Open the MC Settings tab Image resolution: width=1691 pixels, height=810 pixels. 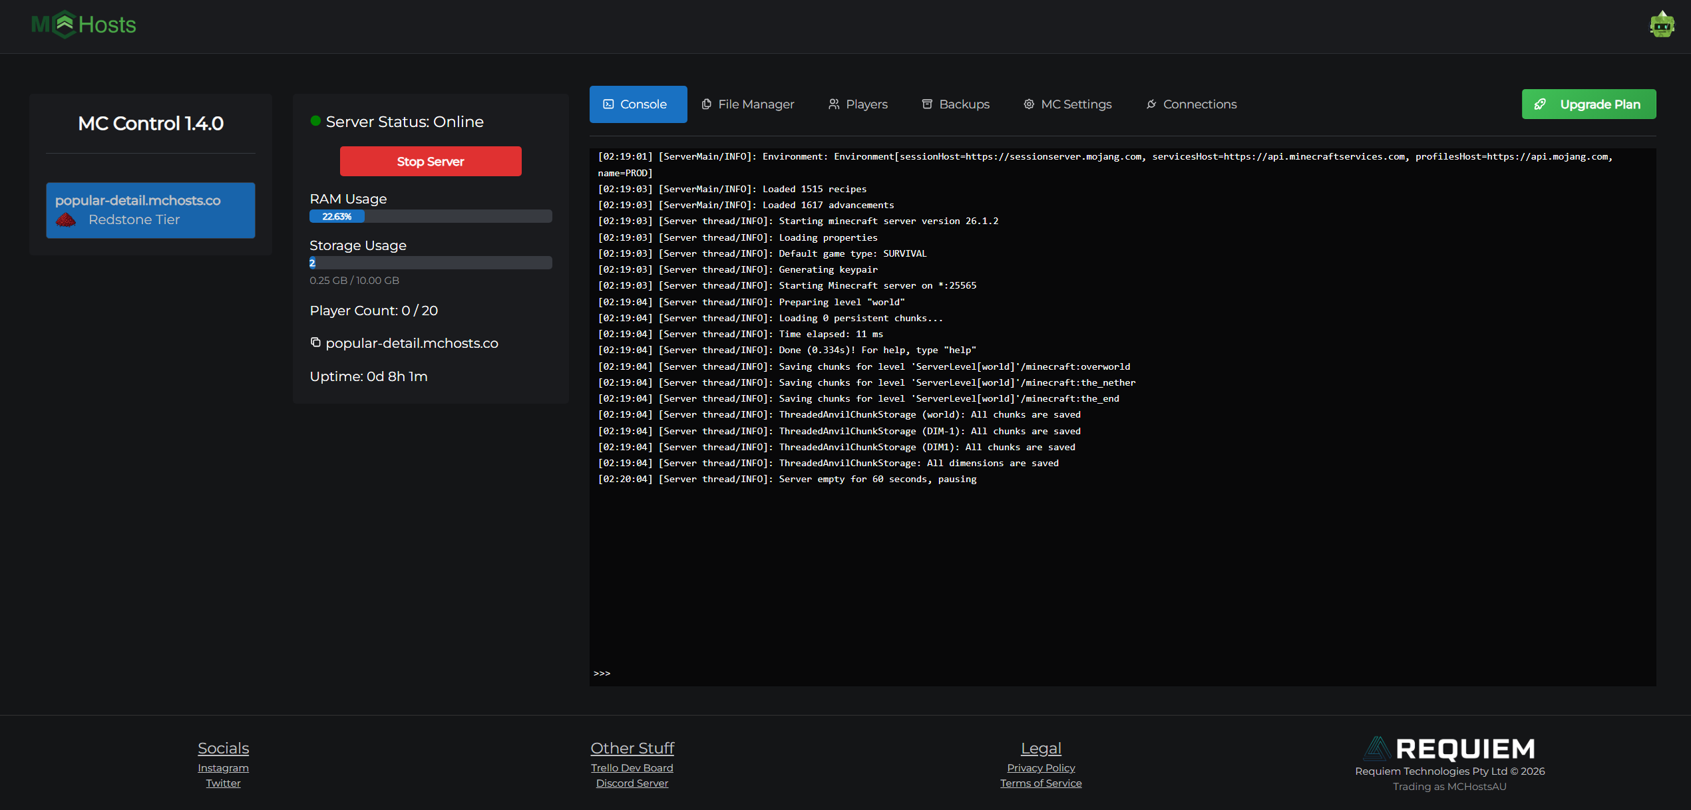[1067, 104]
